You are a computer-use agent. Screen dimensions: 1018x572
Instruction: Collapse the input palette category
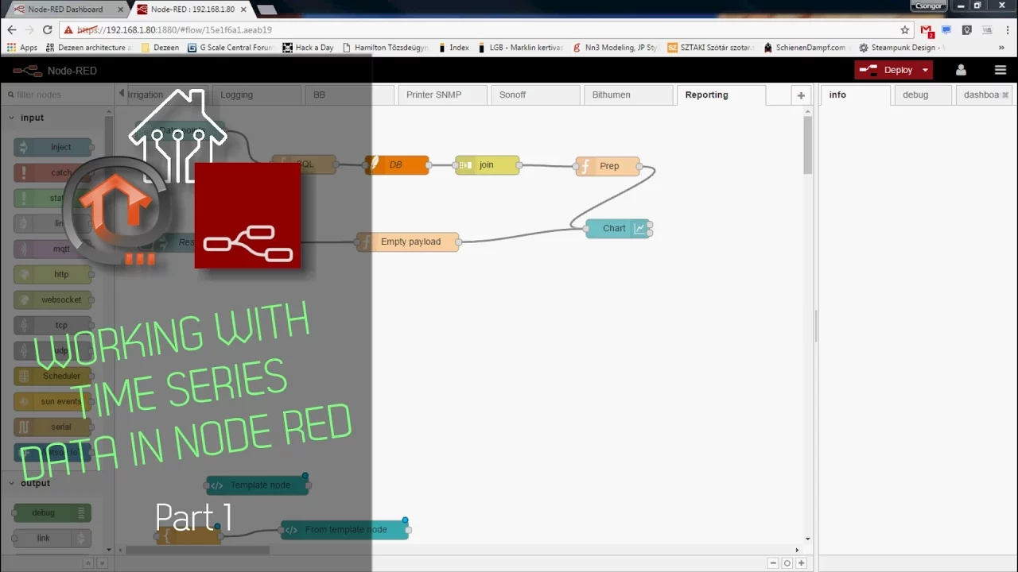click(x=32, y=118)
